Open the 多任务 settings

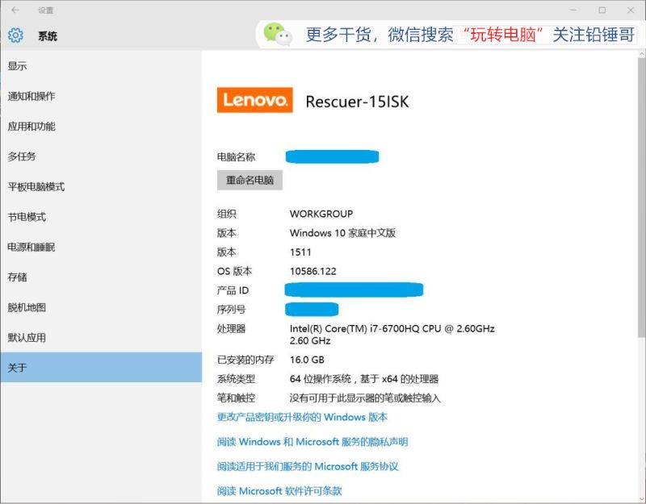point(22,156)
